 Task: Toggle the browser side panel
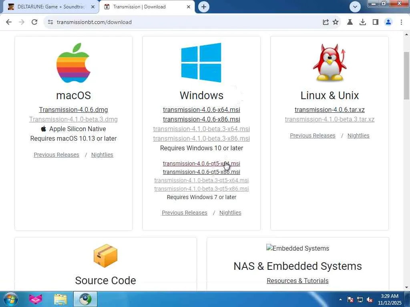pyautogui.click(x=376, y=22)
